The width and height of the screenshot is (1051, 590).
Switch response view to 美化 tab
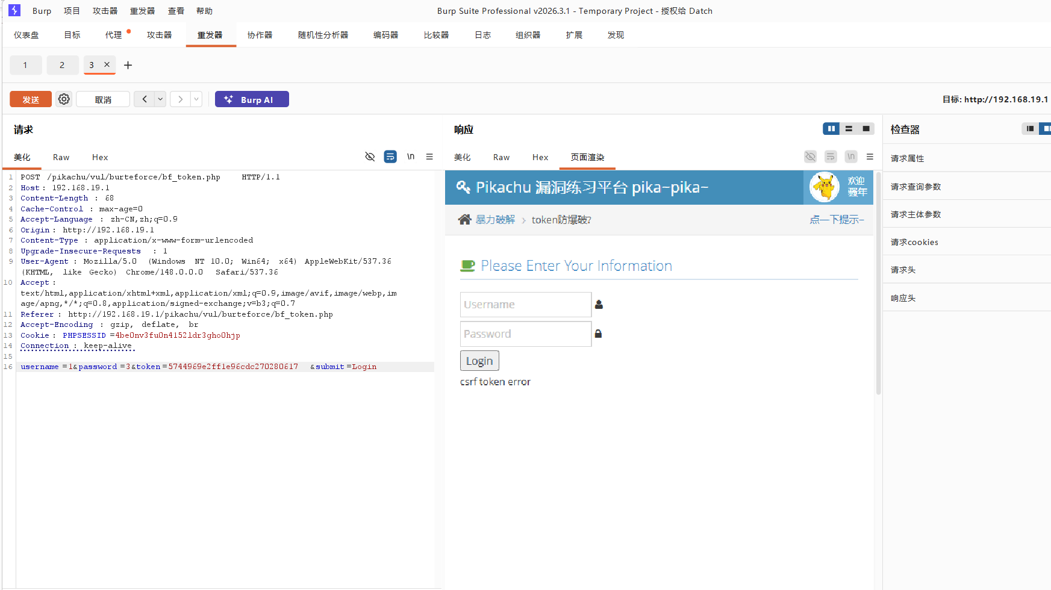point(463,157)
